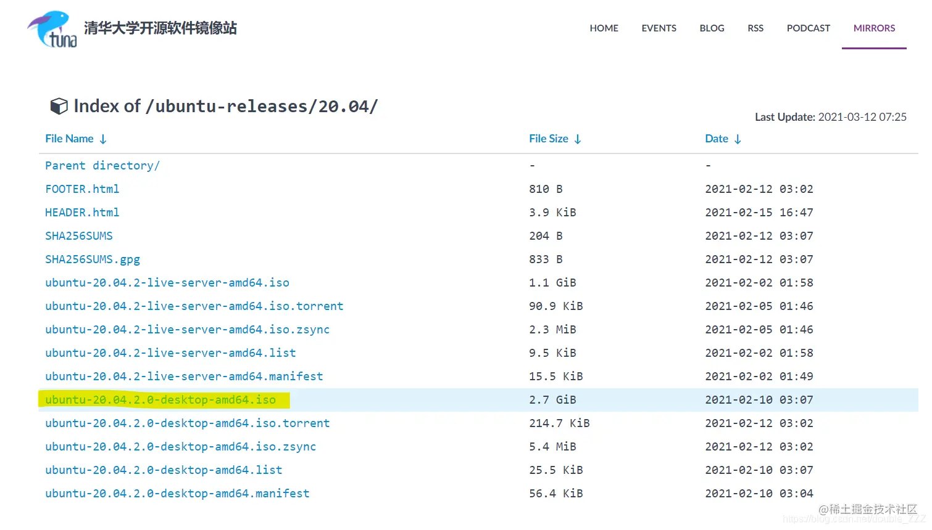Click the date 2021-02-15 16:47
932x530 pixels.
point(759,212)
